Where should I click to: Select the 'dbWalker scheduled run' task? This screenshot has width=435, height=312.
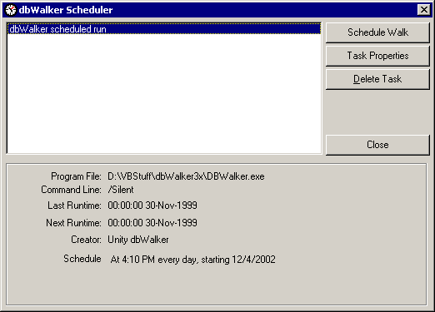(164, 29)
